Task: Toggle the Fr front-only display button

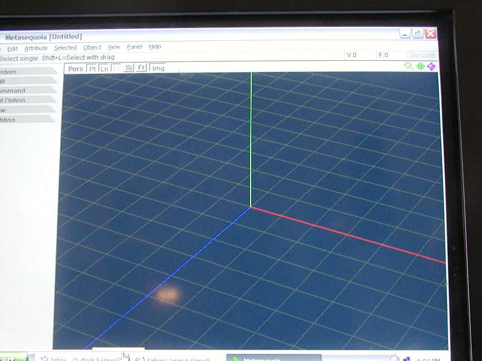Action: [141, 68]
